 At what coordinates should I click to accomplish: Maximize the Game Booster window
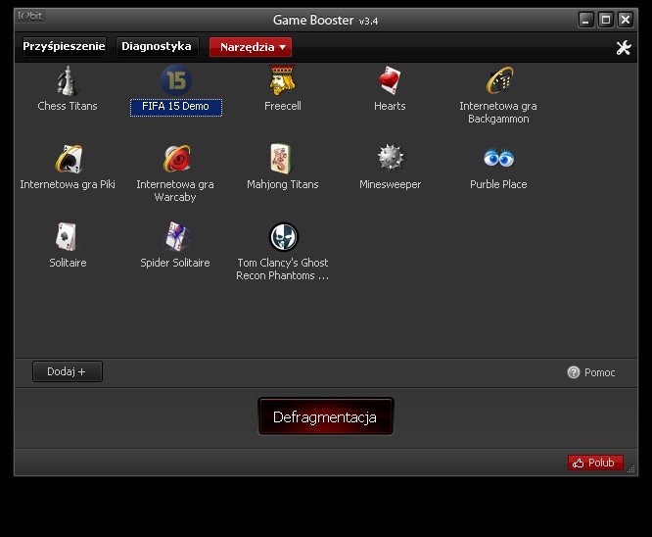(605, 20)
